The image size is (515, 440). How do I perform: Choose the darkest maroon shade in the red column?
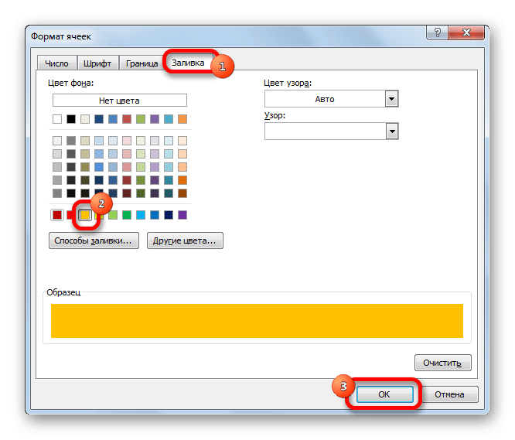coord(127,193)
